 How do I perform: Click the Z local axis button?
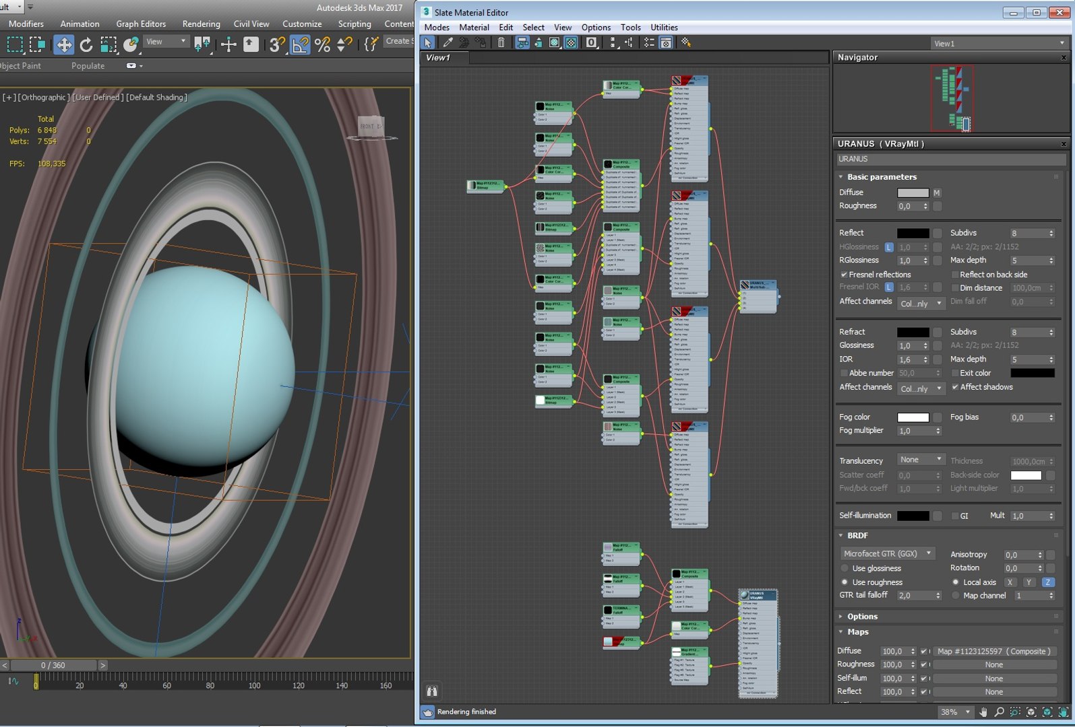click(x=1048, y=582)
